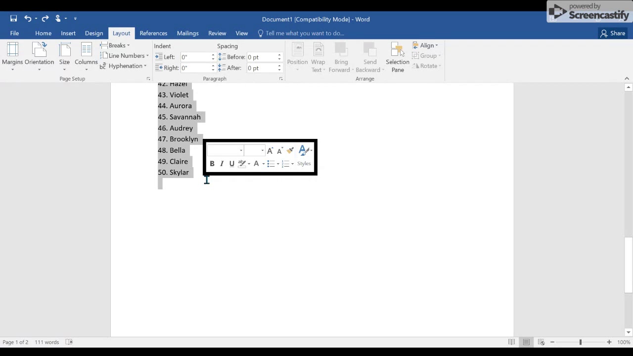The height and width of the screenshot is (356, 633).
Task: Open the page Size options
Action: pyautogui.click(x=64, y=57)
